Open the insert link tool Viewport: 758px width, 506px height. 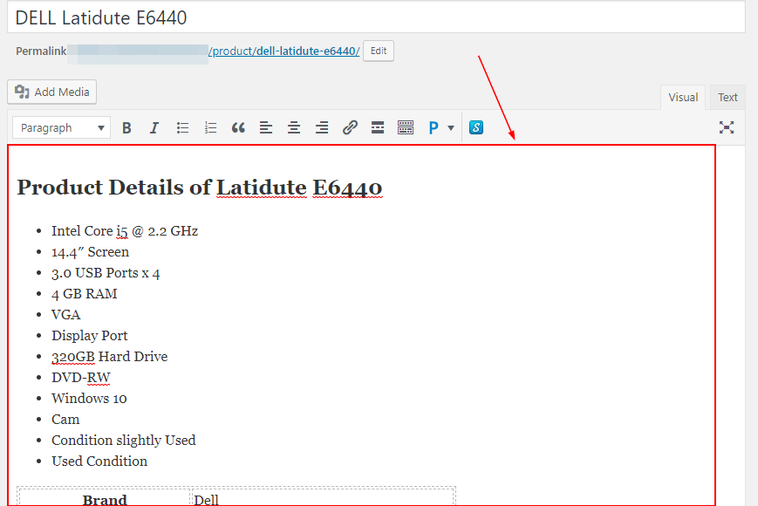pos(350,128)
